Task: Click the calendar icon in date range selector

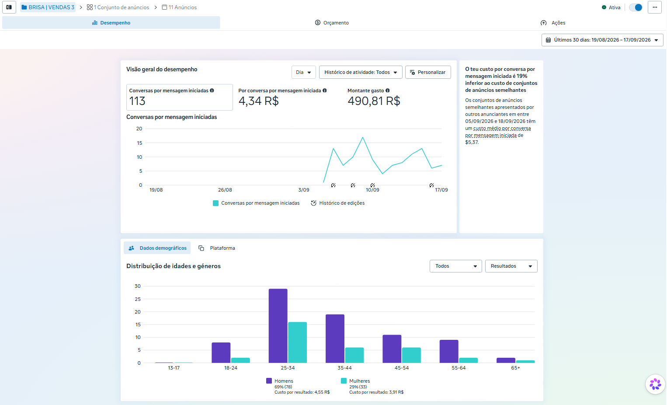Action: click(x=548, y=40)
